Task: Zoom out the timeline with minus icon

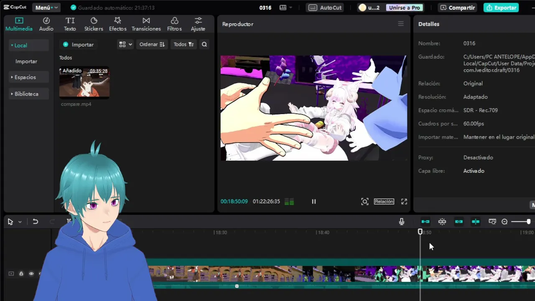Action: pos(504,222)
